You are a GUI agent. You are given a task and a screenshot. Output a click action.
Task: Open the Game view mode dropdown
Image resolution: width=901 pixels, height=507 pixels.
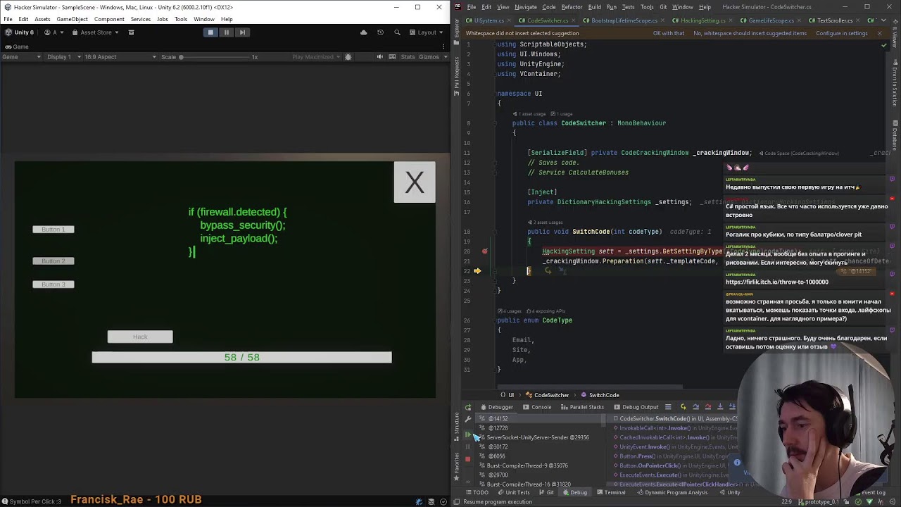(22, 57)
